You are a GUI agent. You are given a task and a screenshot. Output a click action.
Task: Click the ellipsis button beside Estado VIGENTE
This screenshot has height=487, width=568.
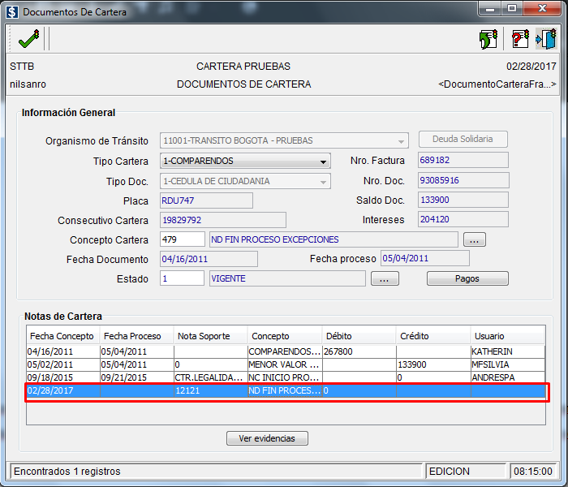pyautogui.click(x=385, y=278)
